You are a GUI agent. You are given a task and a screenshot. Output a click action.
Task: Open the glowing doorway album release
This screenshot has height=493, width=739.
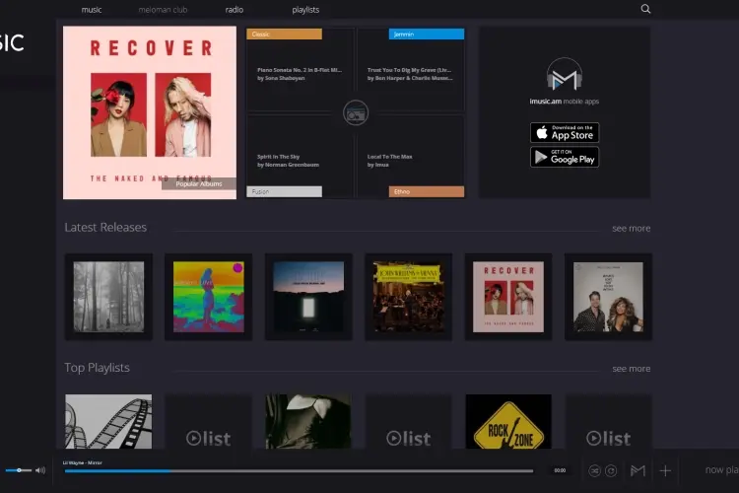click(308, 297)
